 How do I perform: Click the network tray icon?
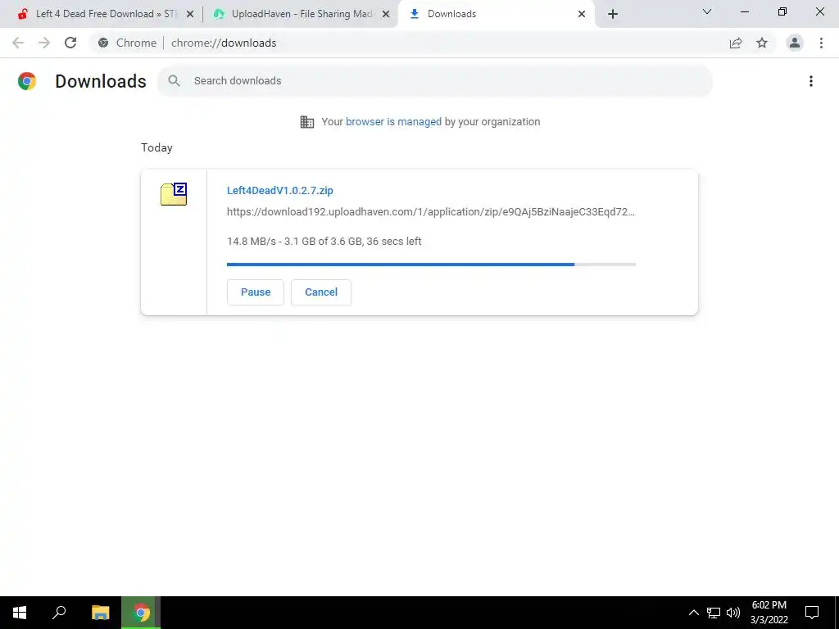point(714,613)
